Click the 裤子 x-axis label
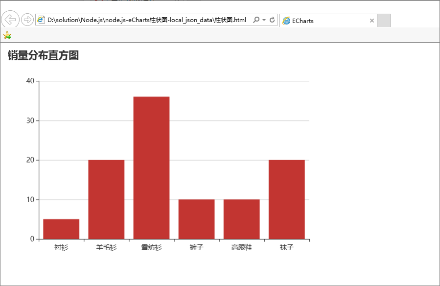440x286 pixels. pyautogui.click(x=196, y=247)
